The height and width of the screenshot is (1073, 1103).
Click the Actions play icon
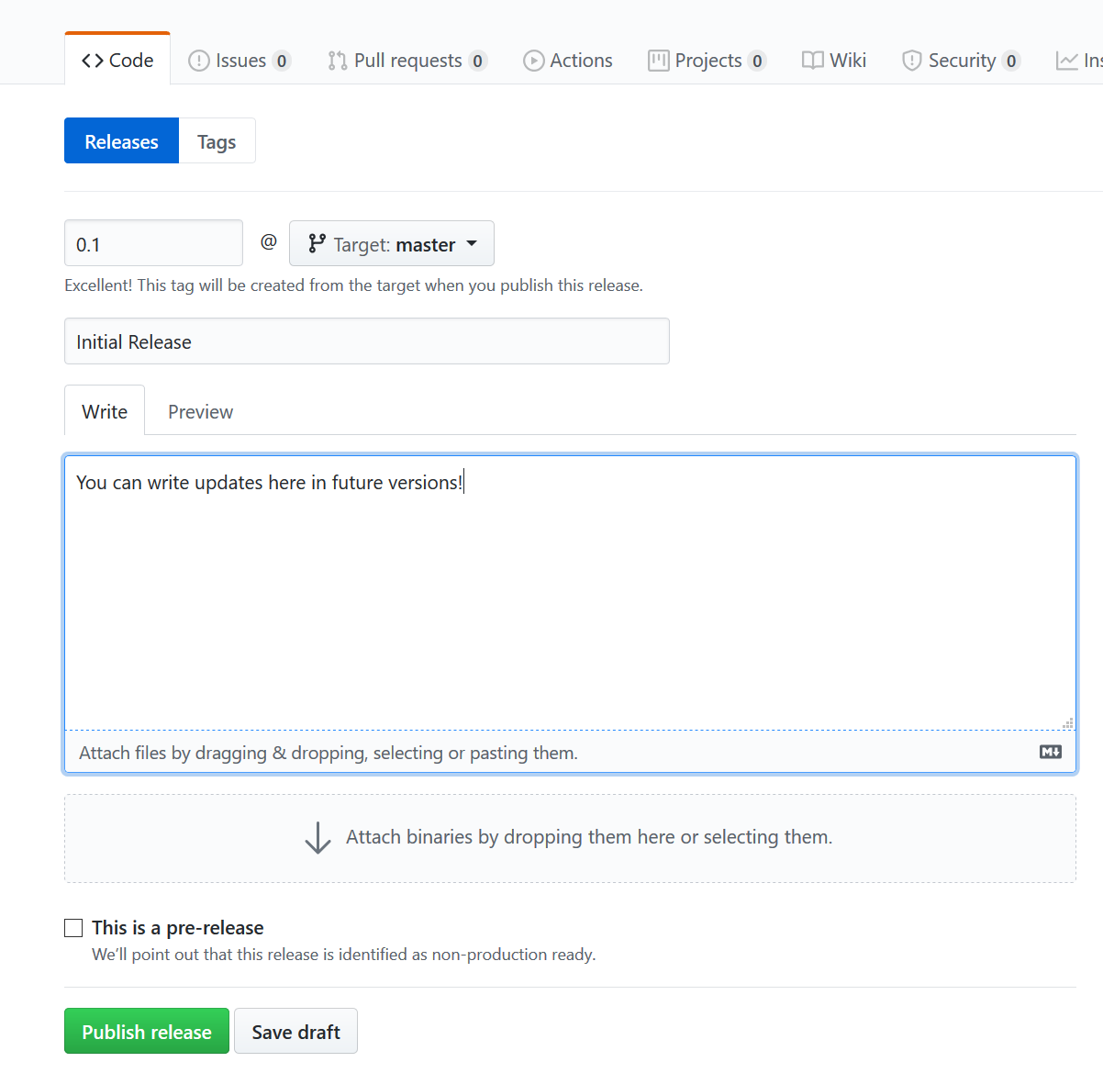point(533,60)
